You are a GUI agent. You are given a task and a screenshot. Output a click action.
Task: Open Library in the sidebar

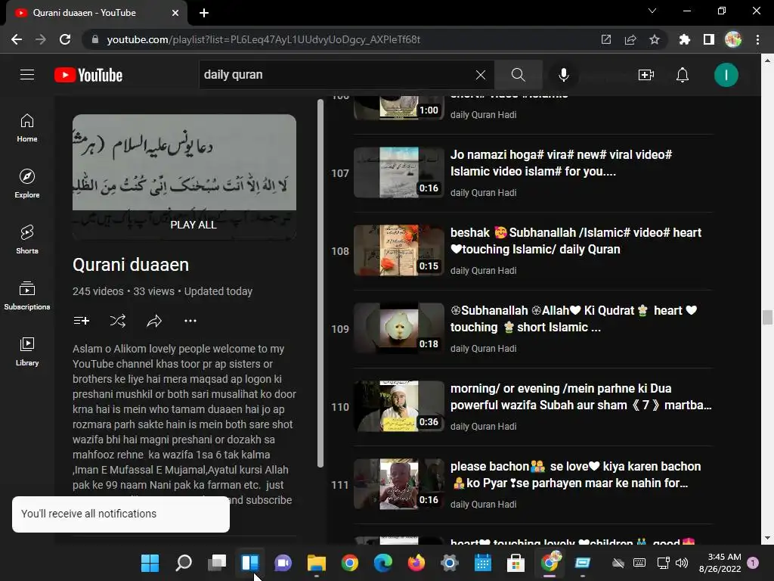(27, 351)
